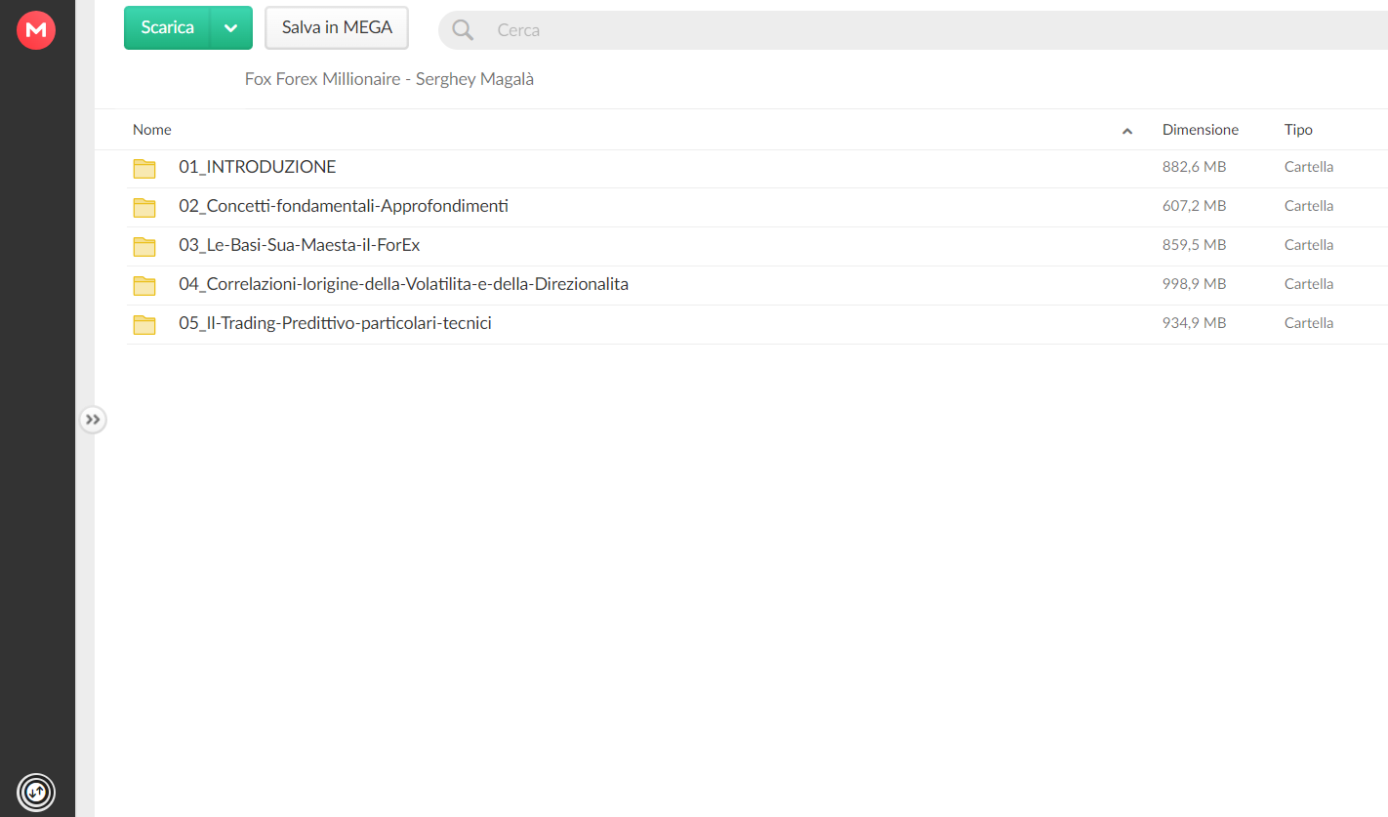The width and height of the screenshot is (1388, 817).
Task: Click the folder icon for 04_Correlazioni row
Action: point(144,285)
